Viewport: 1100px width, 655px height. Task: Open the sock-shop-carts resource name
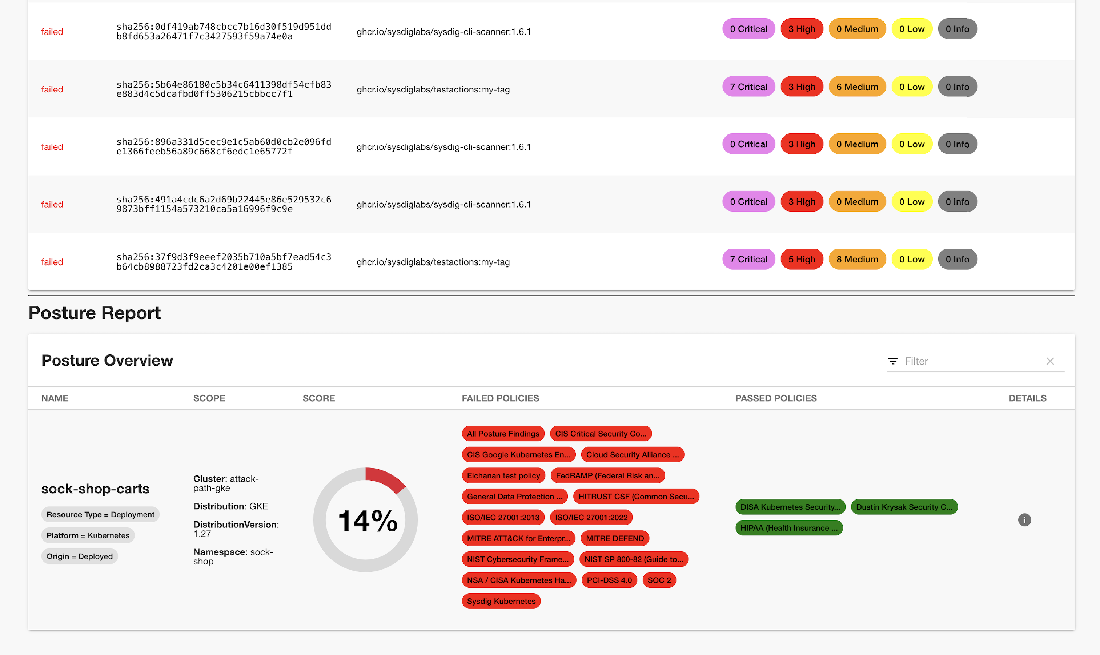pyautogui.click(x=95, y=489)
